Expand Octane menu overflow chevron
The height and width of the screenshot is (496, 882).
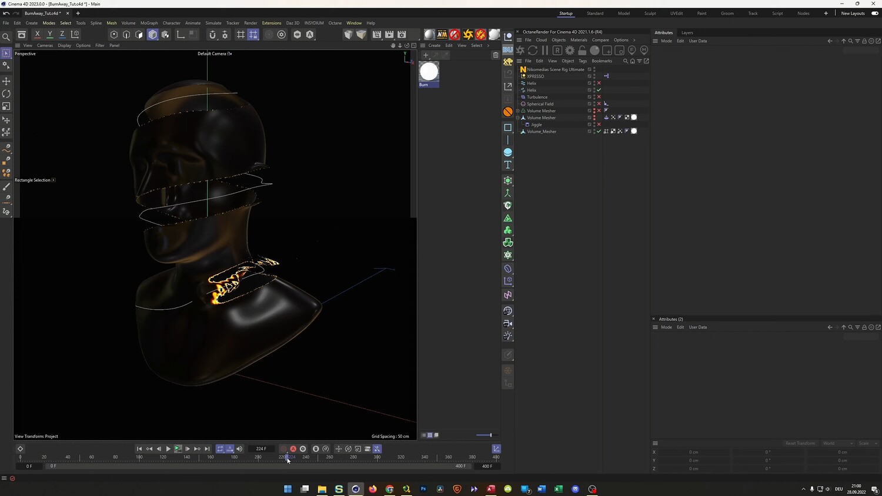point(634,40)
